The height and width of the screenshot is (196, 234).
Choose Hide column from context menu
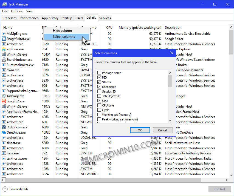coord(67,31)
